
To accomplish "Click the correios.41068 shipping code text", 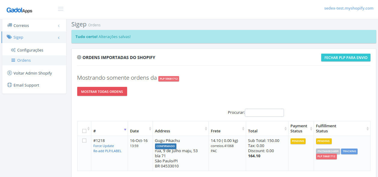I will click(x=222, y=146).
